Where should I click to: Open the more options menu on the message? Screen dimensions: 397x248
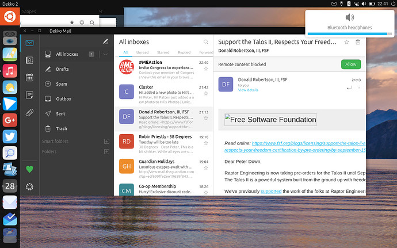[x=359, y=87]
